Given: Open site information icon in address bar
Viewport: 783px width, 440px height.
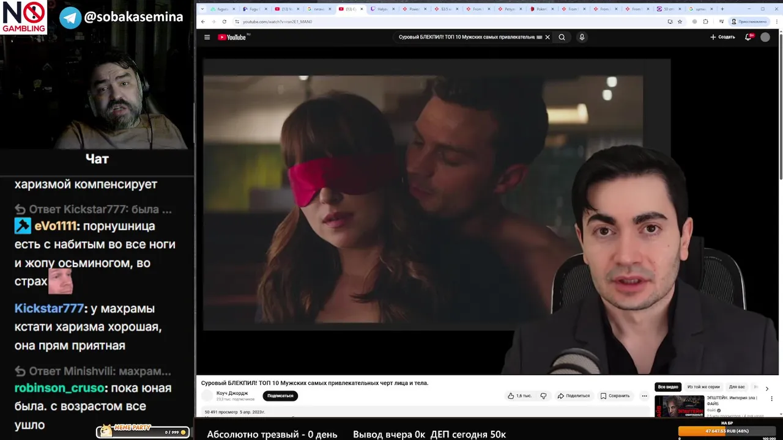Looking at the screenshot, I should 237,21.
